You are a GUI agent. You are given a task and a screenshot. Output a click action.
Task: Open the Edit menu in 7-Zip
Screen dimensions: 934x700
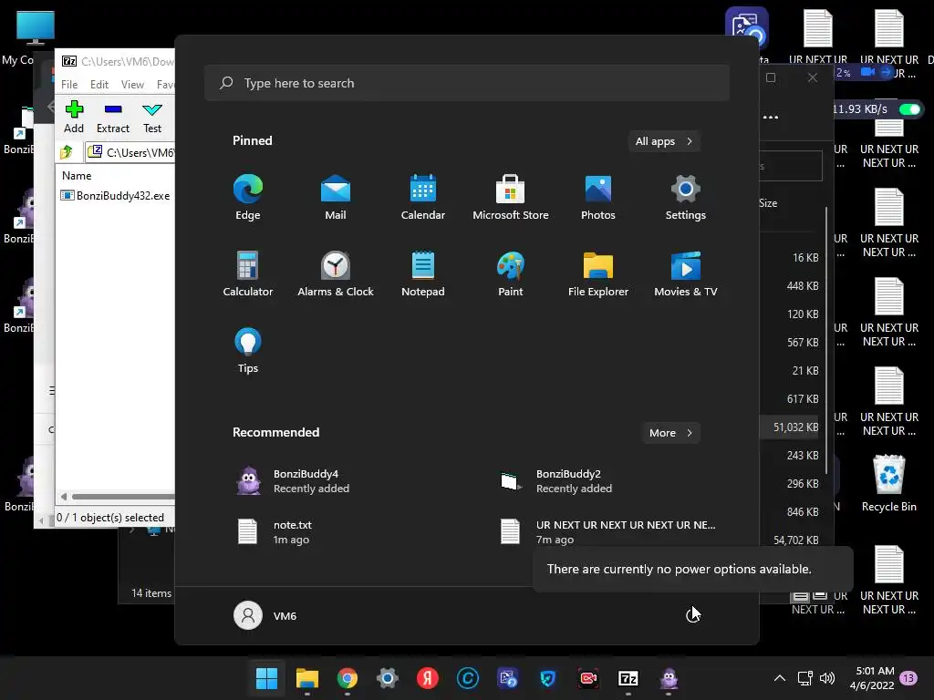pyautogui.click(x=99, y=85)
